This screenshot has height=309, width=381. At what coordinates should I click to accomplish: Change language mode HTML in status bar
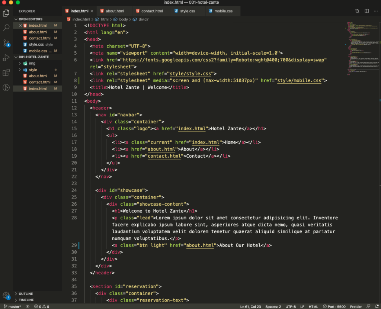313,306
